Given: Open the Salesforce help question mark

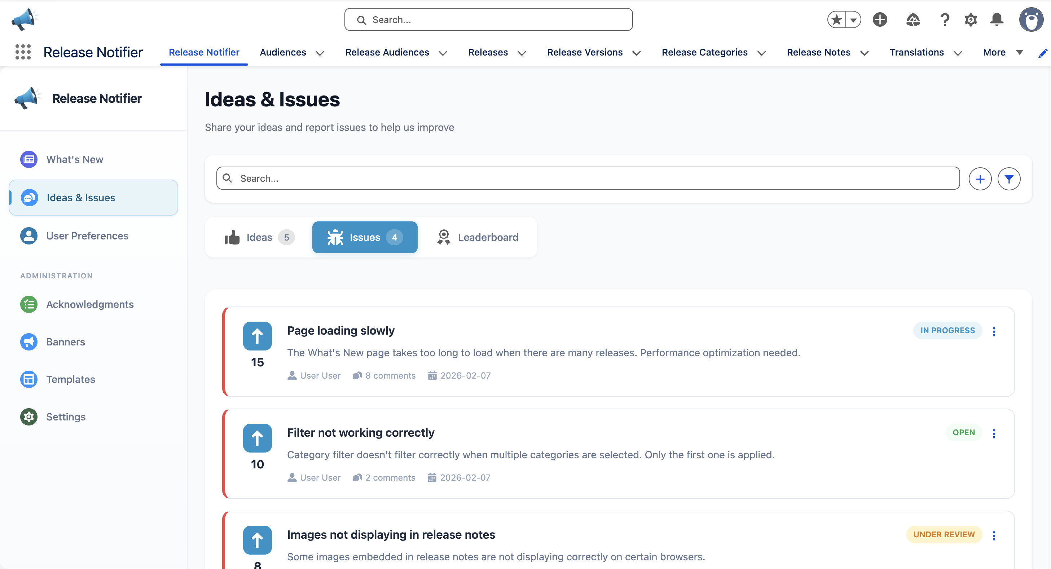Looking at the screenshot, I should click(945, 19).
